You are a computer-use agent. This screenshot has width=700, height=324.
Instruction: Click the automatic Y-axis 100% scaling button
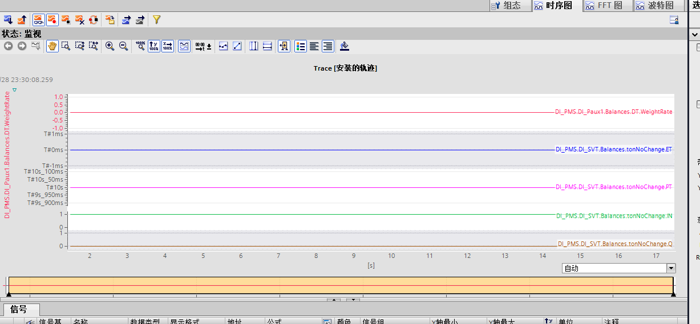[153, 46]
